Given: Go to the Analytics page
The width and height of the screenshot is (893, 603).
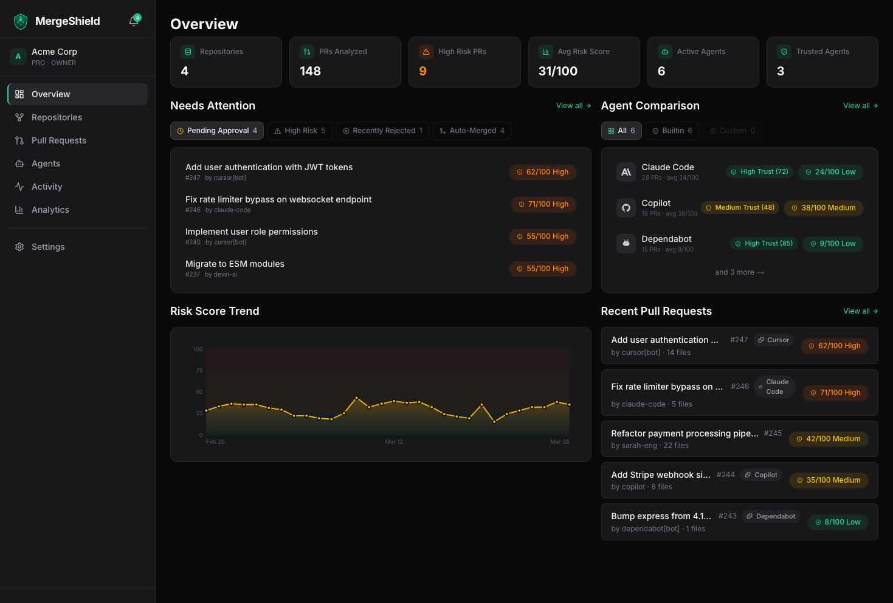Looking at the screenshot, I should pos(50,210).
